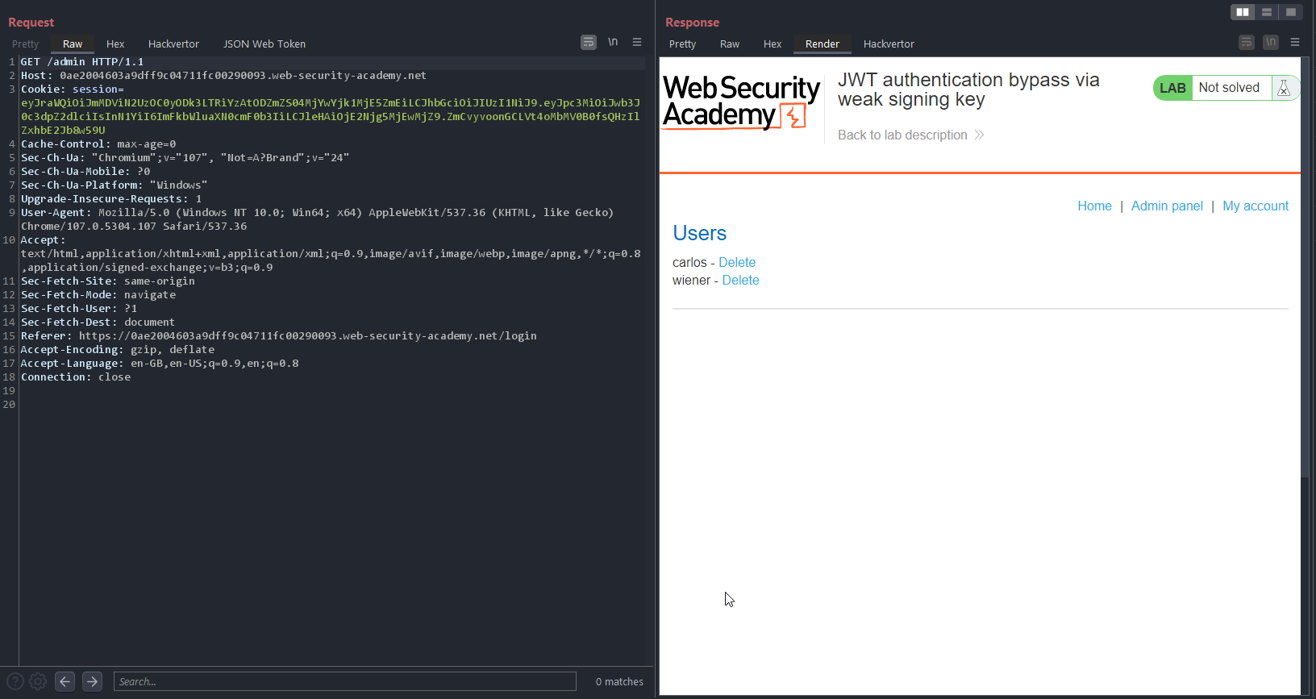Delete the carlos user
The height and width of the screenshot is (699, 1316).
[x=737, y=263]
